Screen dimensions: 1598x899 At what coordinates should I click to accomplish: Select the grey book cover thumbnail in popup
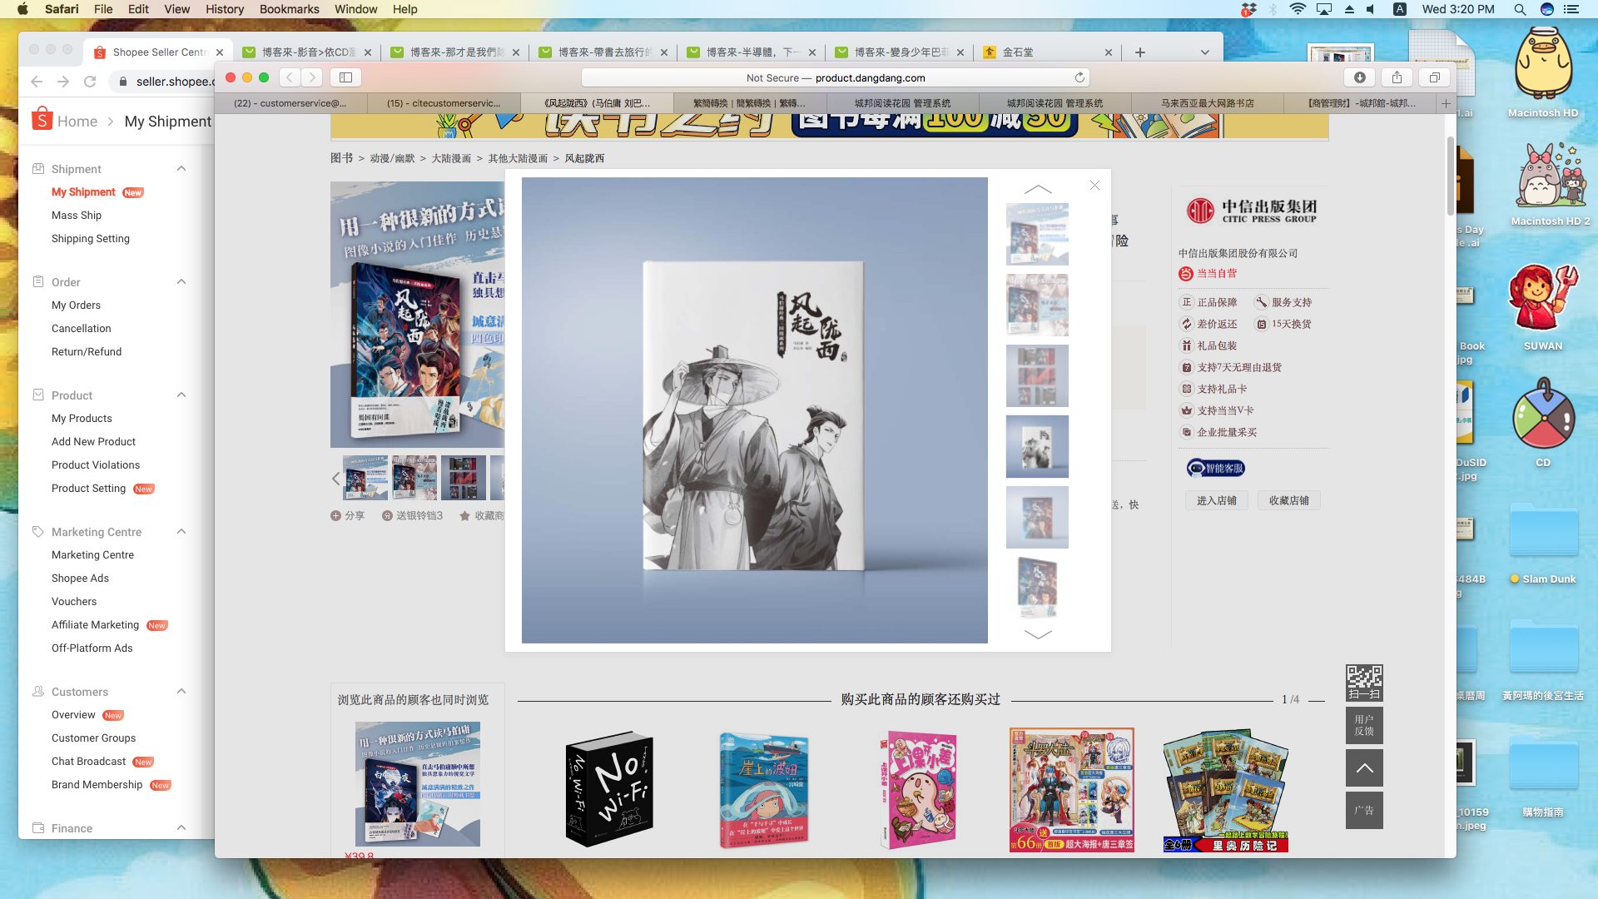click(x=1037, y=446)
